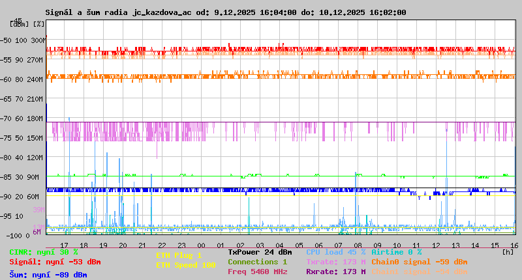Click hour '18' on the time axis
The width and height of the screenshot is (522, 280).
point(84,245)
